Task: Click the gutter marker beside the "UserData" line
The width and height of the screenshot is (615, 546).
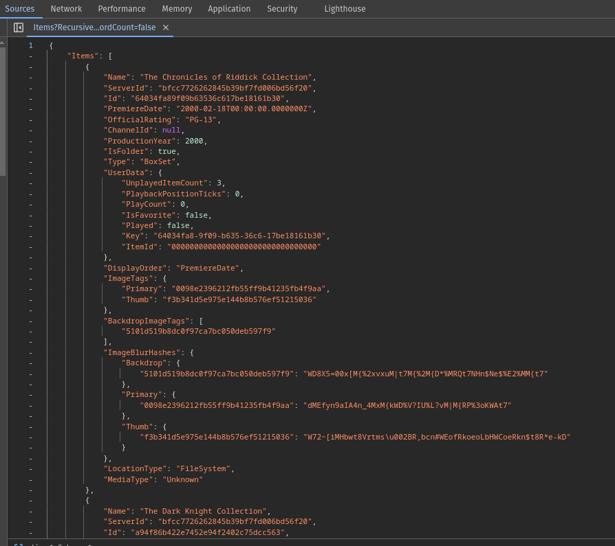Action: click(x=30, y=172)
